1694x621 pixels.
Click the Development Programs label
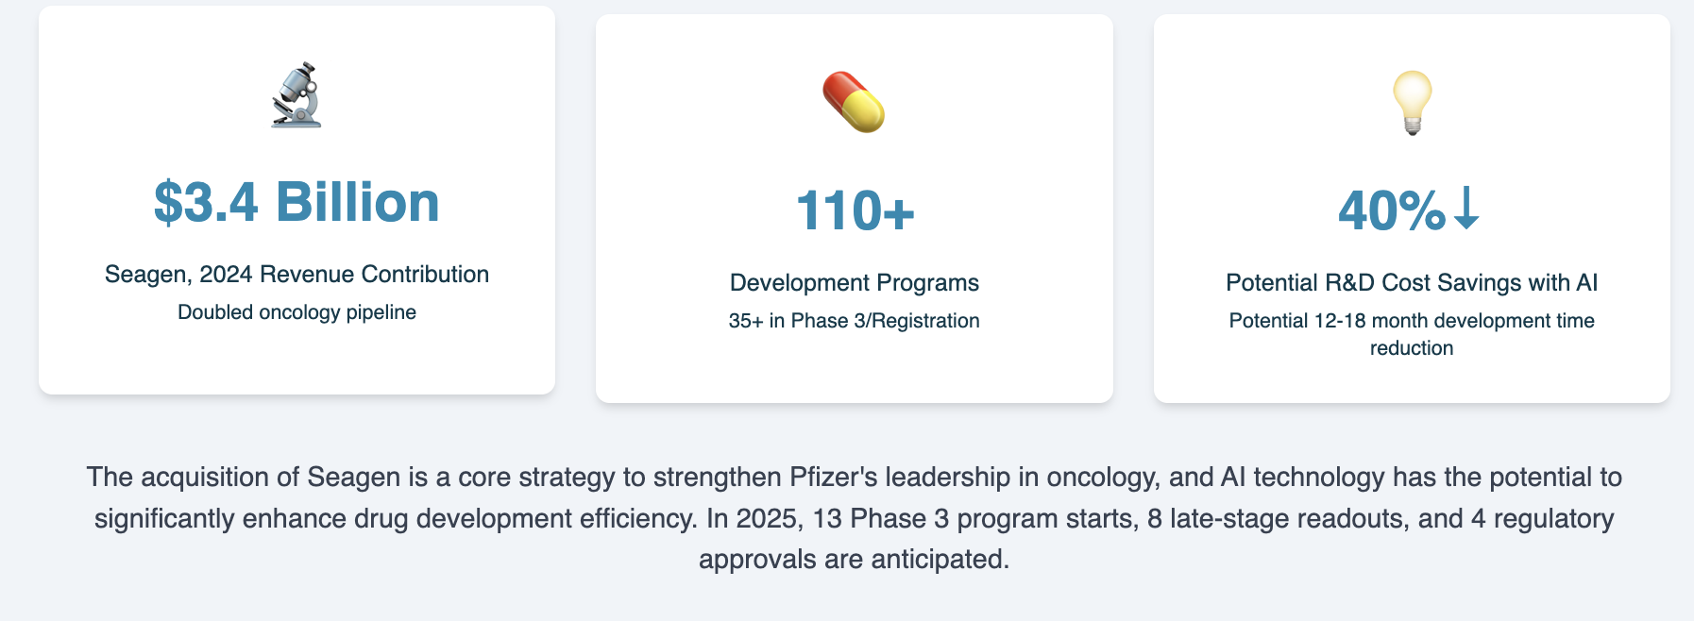click(855, 283)
